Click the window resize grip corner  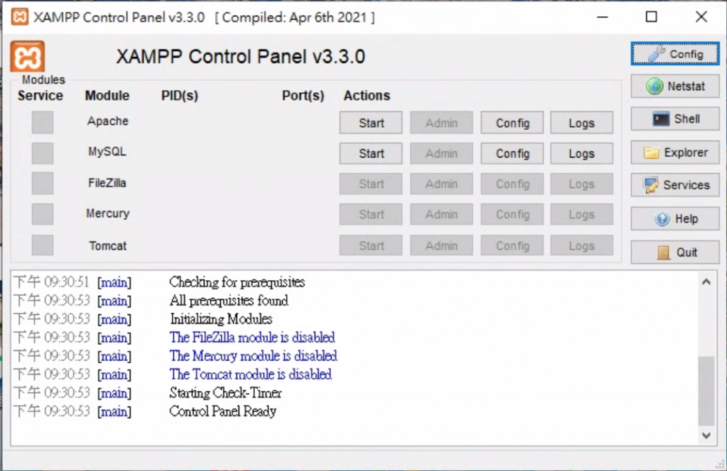pyautogui.click(x=720, y=464)
